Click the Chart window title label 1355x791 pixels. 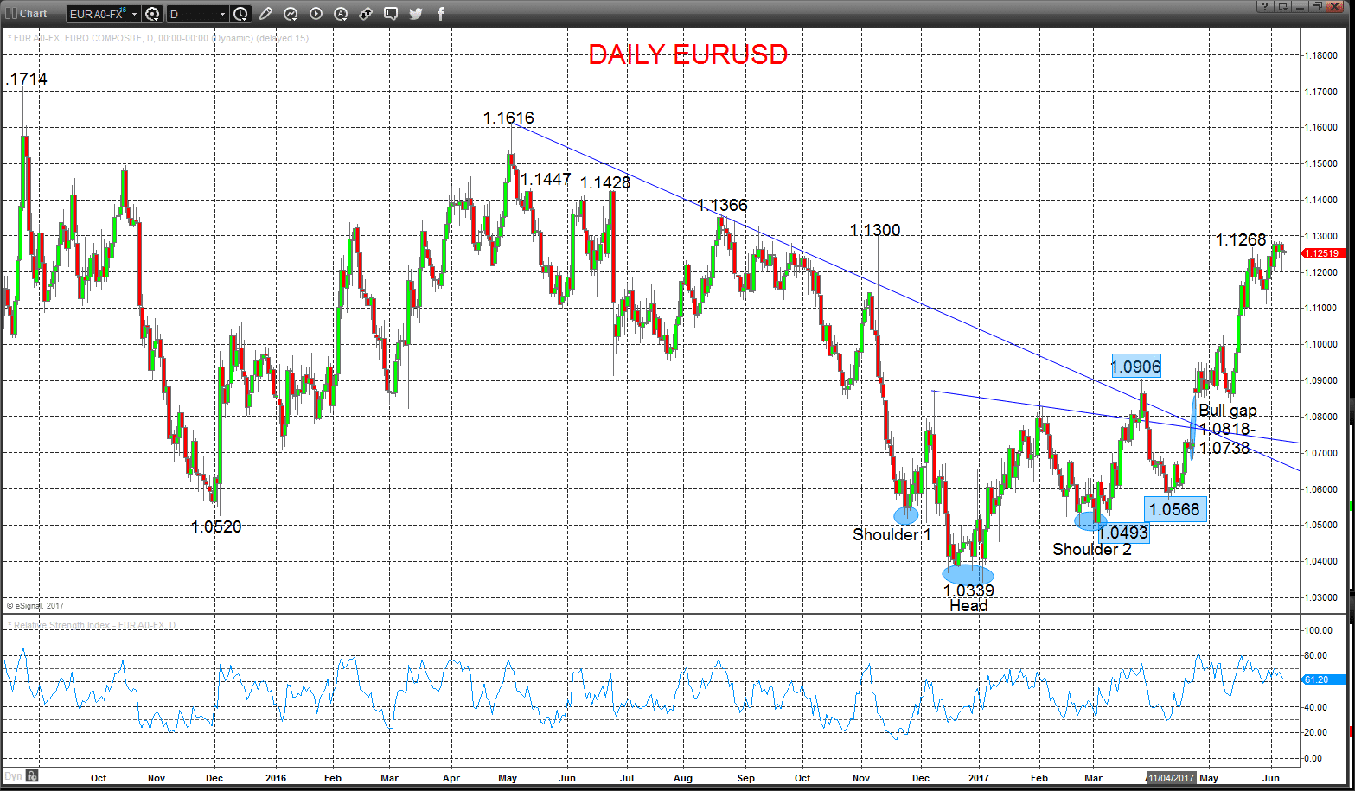point(34,13)
